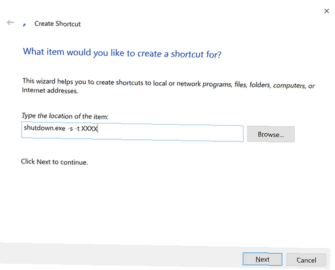Click the shortcut icon beside Create Shortcut
Image resolution: width=335 pixels, height=270 pixels.
click(x=24, y=25)
